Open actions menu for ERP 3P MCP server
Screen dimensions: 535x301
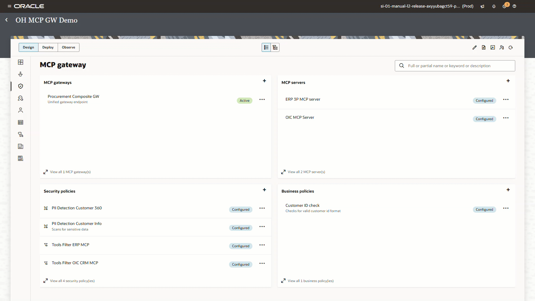[506, 99]
